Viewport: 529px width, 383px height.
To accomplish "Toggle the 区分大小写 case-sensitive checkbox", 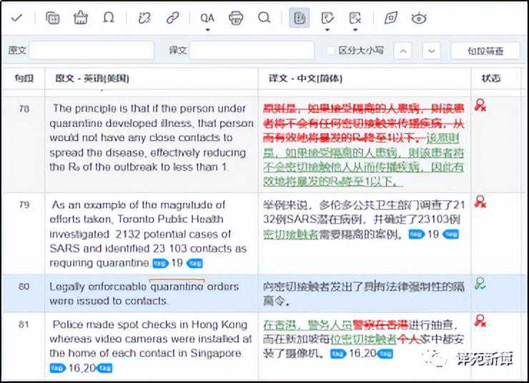I will coord(330,51).
